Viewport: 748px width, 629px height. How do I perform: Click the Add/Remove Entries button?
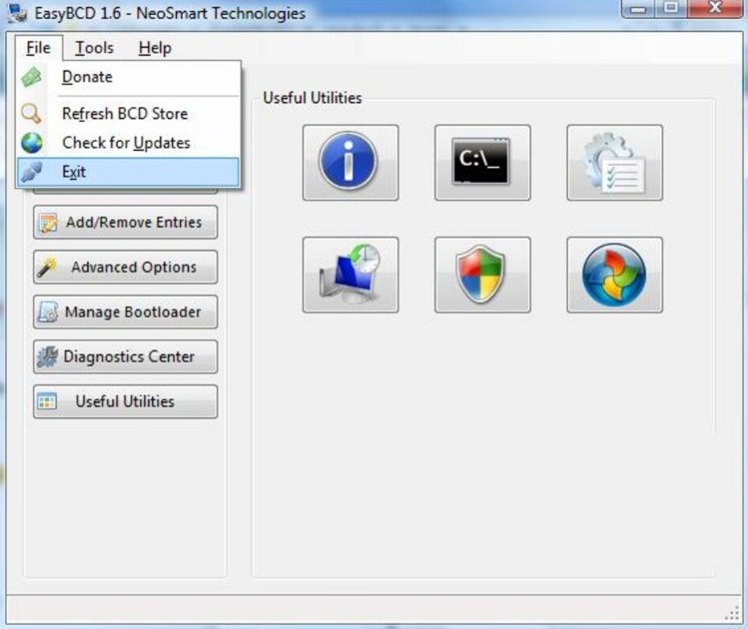click(125, 223)
